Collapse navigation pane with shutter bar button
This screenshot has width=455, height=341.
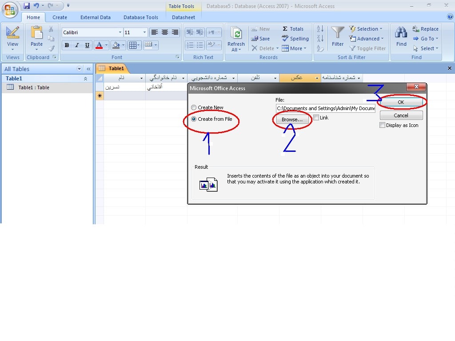pos(88,69)
